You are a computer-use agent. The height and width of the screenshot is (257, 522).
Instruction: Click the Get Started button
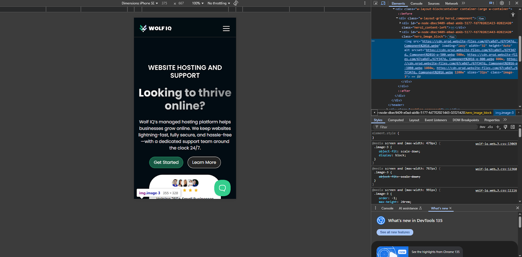(x=166, y=162)
